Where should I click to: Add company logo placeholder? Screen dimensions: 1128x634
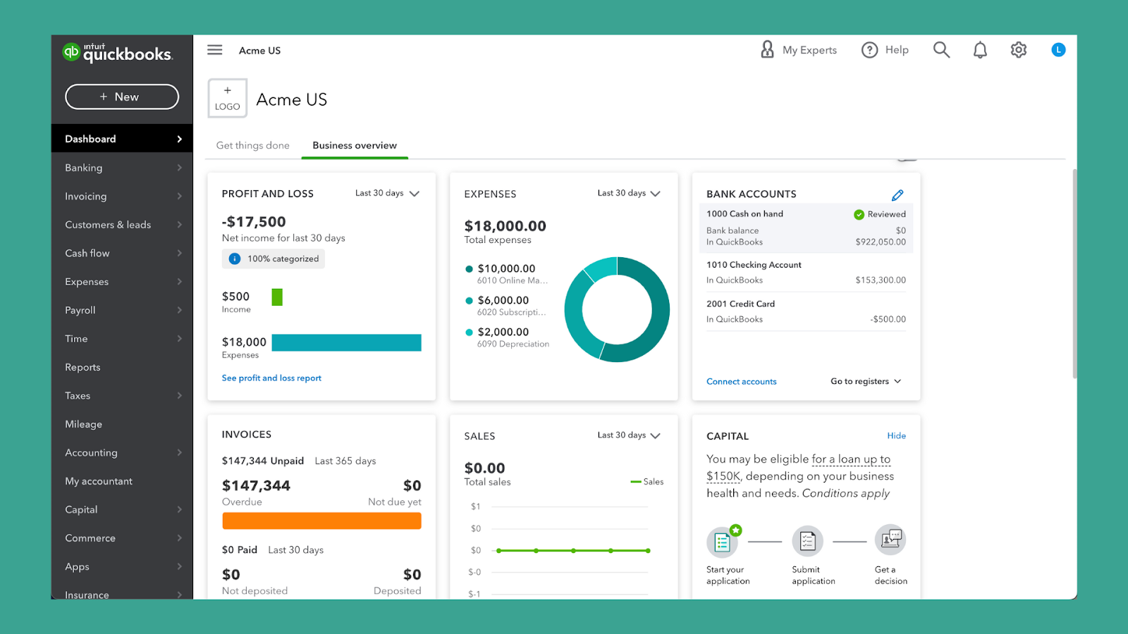click(x=228, y=98)
